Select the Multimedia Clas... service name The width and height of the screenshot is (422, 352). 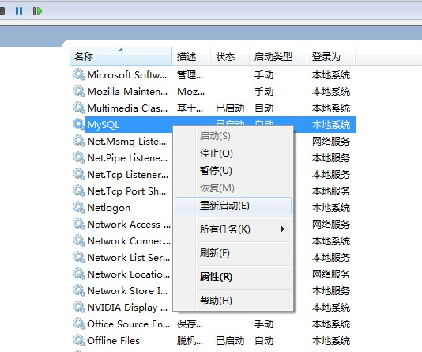coord(127,108)
